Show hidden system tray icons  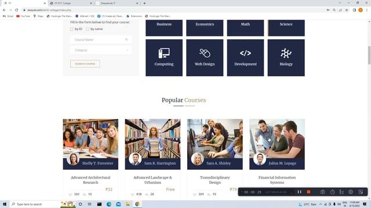321,204
